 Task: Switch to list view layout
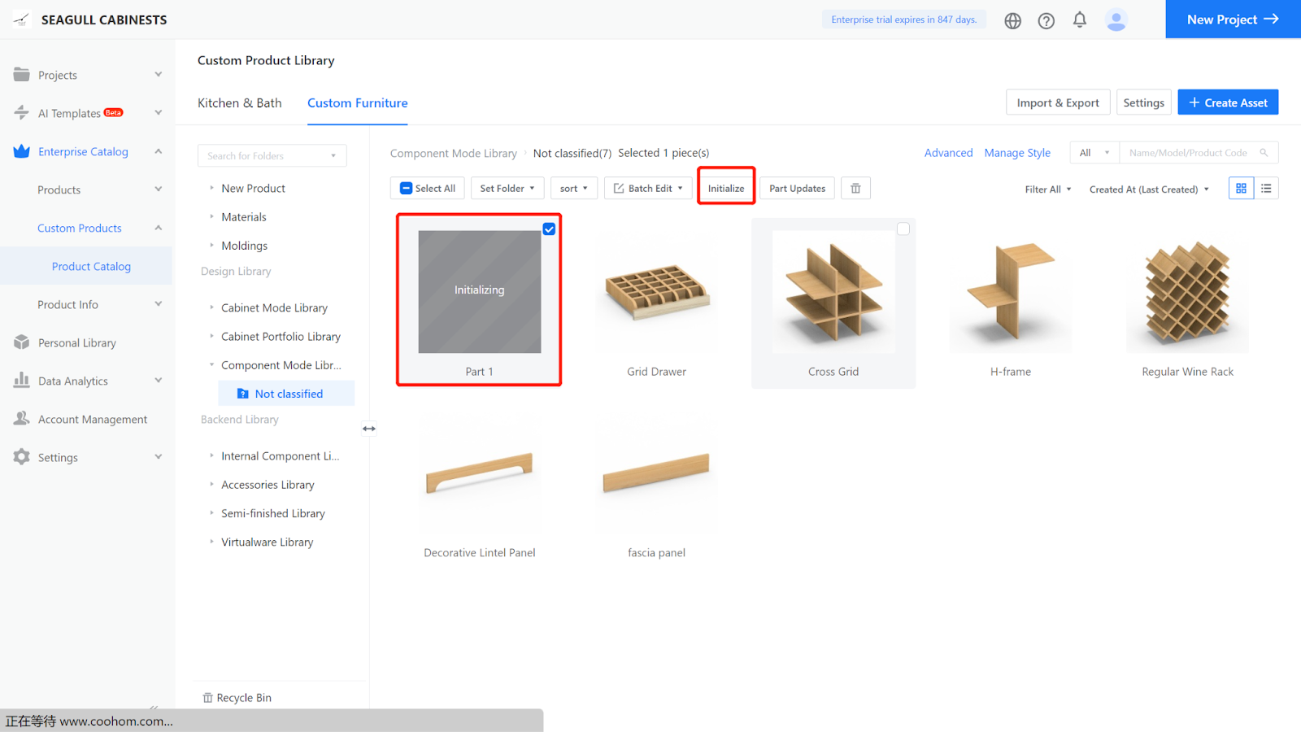(1266, 189)
